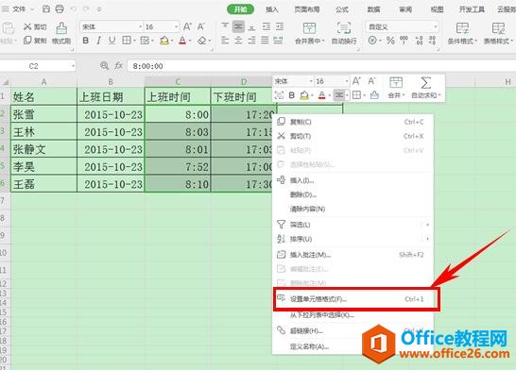The width and height of the screenshot is (516, 370).
Task: Select cell with time 7:52
Action: 178,167
